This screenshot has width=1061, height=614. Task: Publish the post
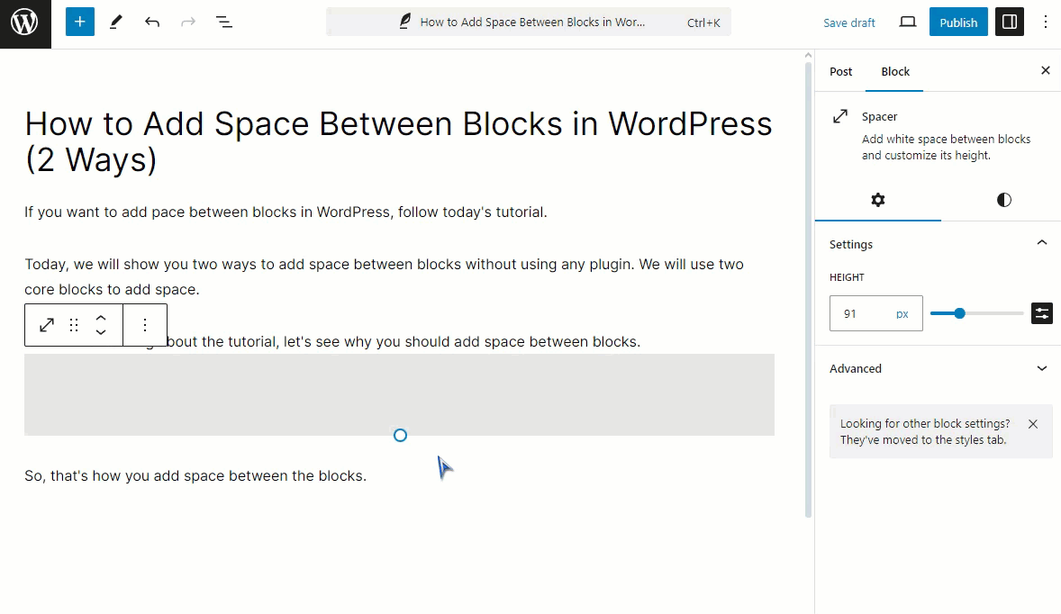(958, 23)
